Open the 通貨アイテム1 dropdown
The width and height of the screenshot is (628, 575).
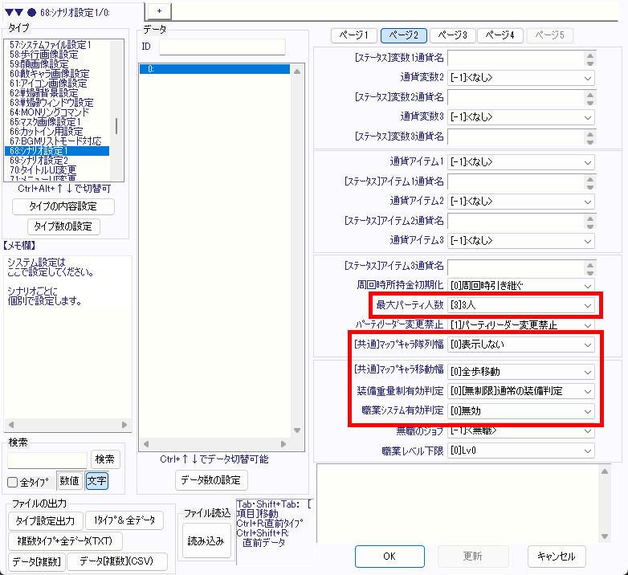[521, 162]
